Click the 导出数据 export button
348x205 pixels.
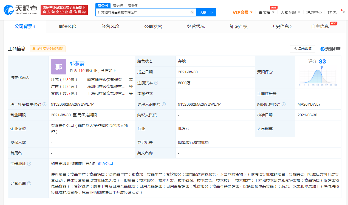pyautogui.click(x=302, y=49)
